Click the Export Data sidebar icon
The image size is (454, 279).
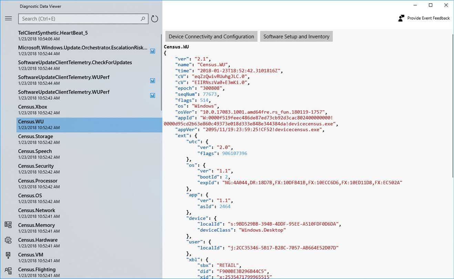[8, 255]
